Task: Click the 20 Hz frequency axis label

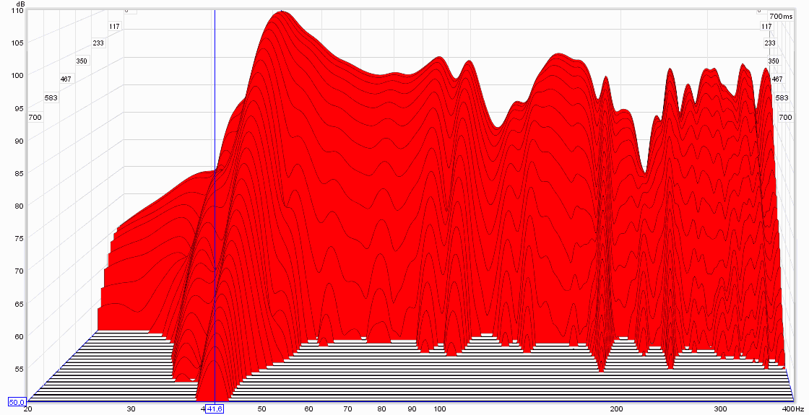Action: (x=28, y=409)
